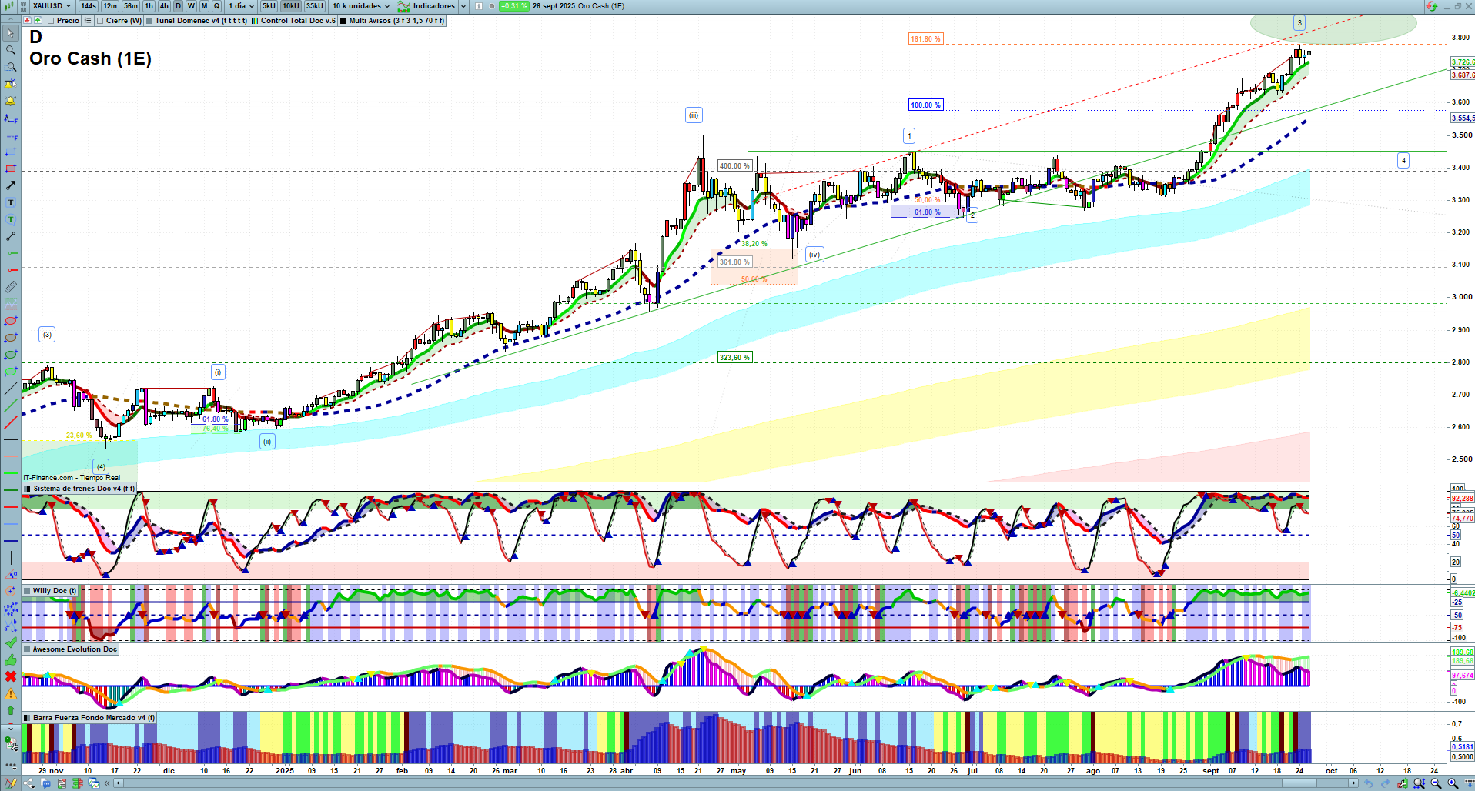Viewport: 1475px width, 791px height.
Task: Open the 10 k unidades dropdown
Action: [x=360, y=6]
